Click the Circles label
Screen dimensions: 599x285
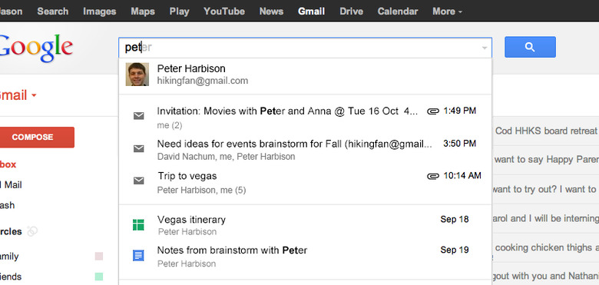[x=11, y=231]
